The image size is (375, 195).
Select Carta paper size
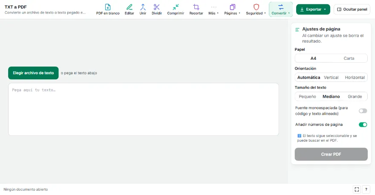click(349, 58)
